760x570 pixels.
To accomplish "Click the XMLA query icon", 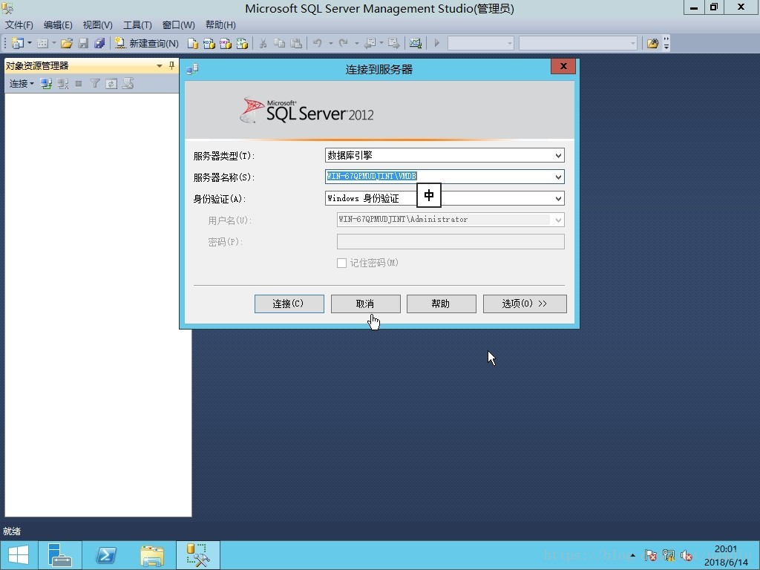I will pyautogui.click(x=242, y=43).
